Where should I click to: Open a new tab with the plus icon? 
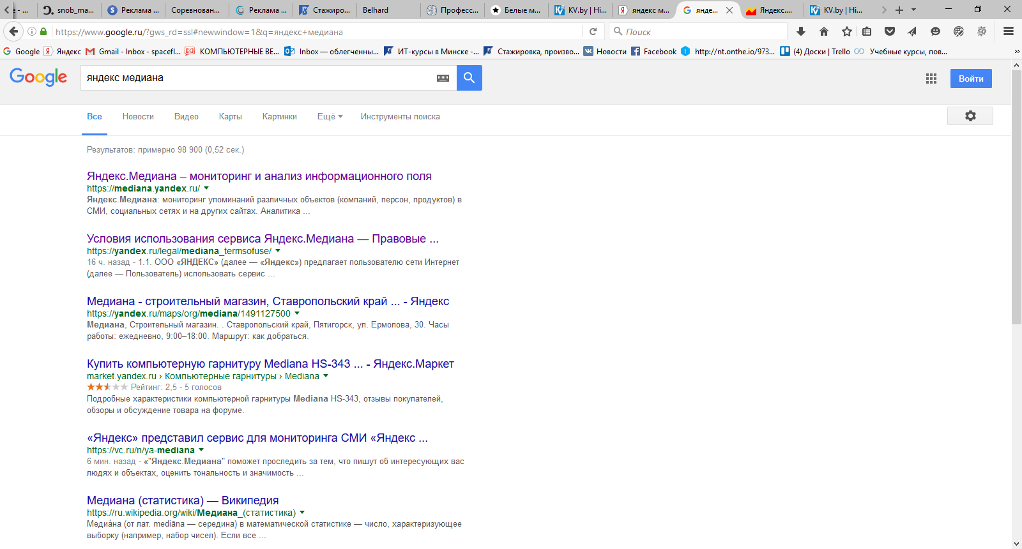(899, 10)
